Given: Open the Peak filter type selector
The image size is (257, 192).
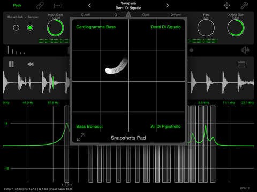Looking at the screenshot, I should pyautogui.click(x=17, y=5).
